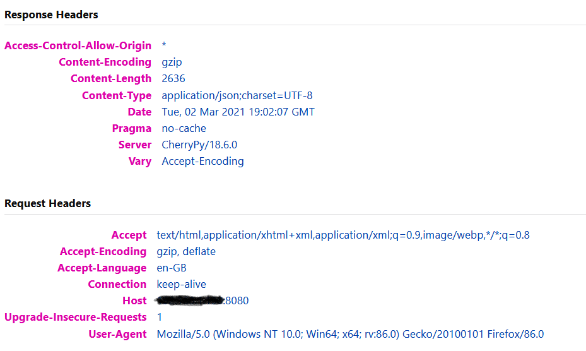Select the Tue, 02 Mar 2021 date value

point(238,112)
